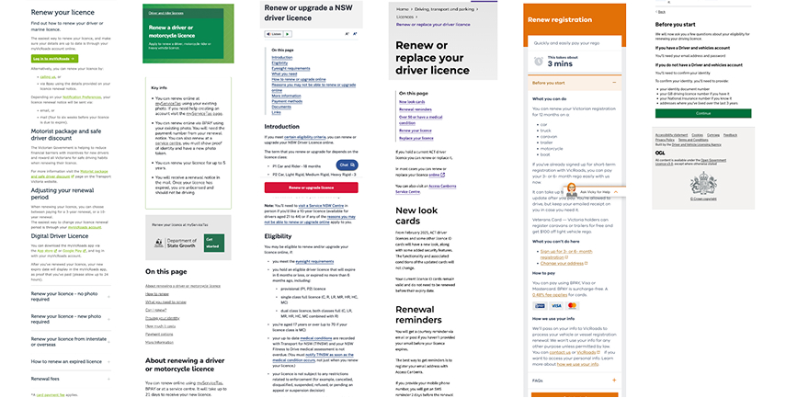Jump to 'Introduction' in NSW contents
The width and height of the screenshot is (786, 398).
coord(281,58)
